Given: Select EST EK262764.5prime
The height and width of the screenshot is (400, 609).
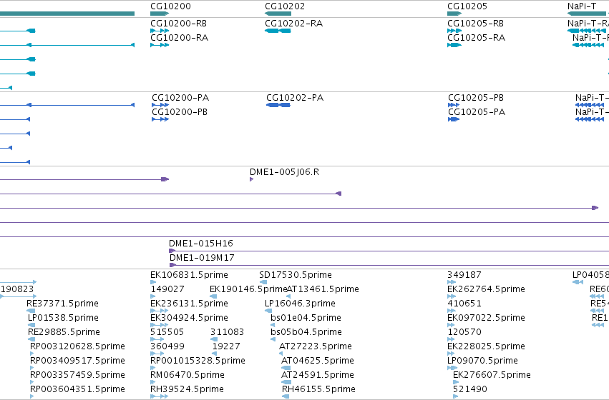Looking at the screenshot, I should 486,289.
